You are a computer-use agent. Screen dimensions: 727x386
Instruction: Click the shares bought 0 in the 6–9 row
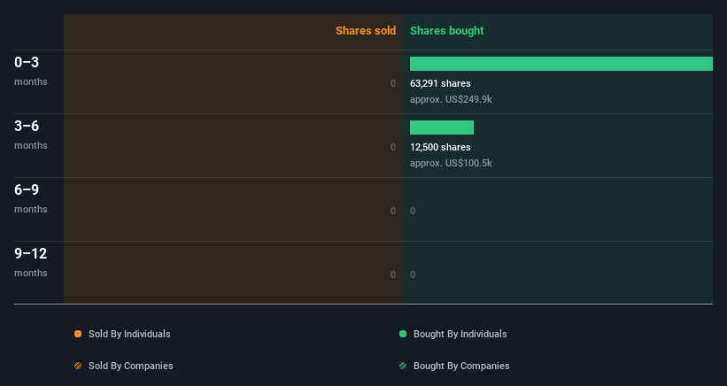413,211
